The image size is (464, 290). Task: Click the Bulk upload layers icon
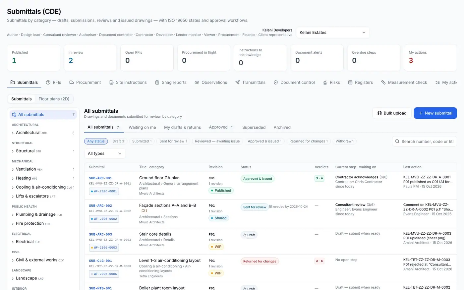coord(379,113)
